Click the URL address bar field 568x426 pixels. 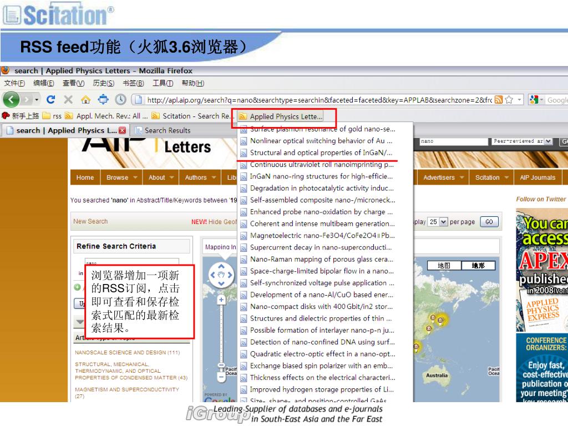click(319, 100)
